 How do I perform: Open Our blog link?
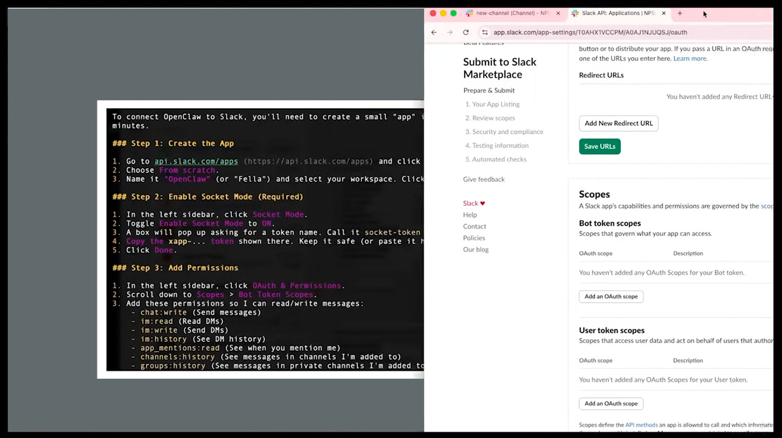476,250
